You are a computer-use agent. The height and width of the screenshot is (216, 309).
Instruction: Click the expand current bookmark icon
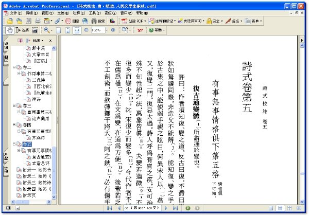pyautogui.click(x=28, y=41)
